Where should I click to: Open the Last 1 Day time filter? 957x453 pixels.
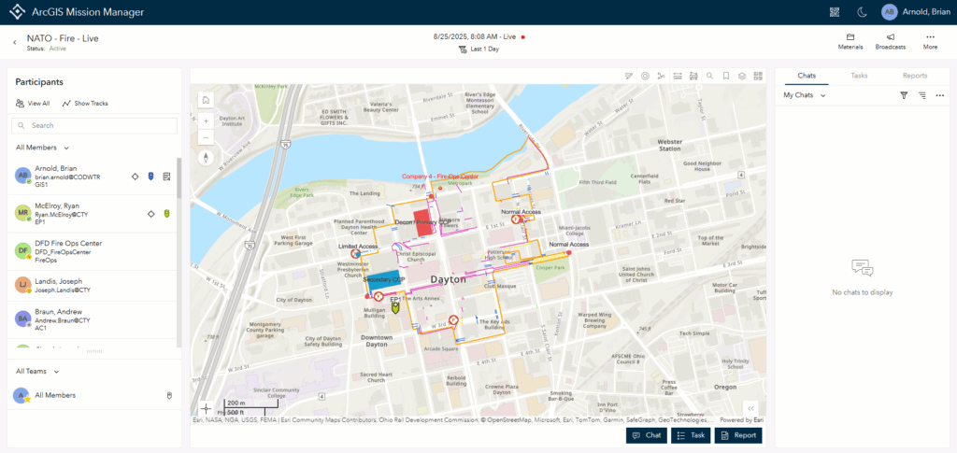[478, 49]
